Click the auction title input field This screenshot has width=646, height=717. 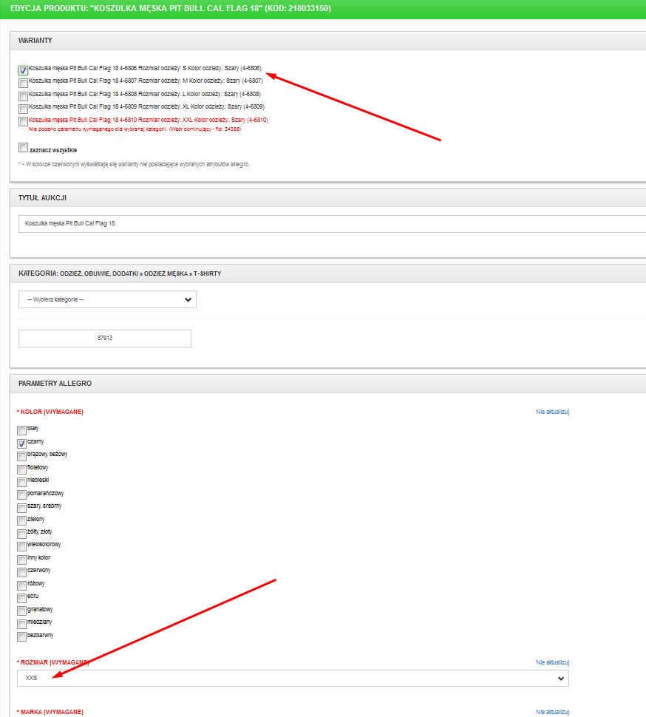click(331, 223)
